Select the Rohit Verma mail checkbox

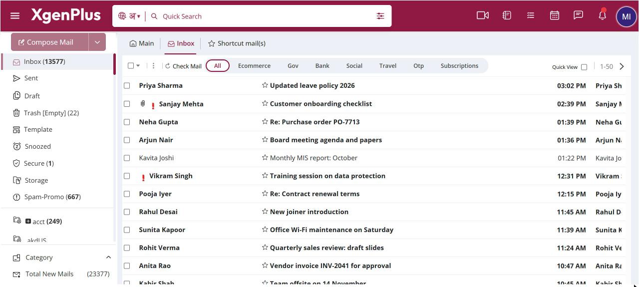coord(127,248)
